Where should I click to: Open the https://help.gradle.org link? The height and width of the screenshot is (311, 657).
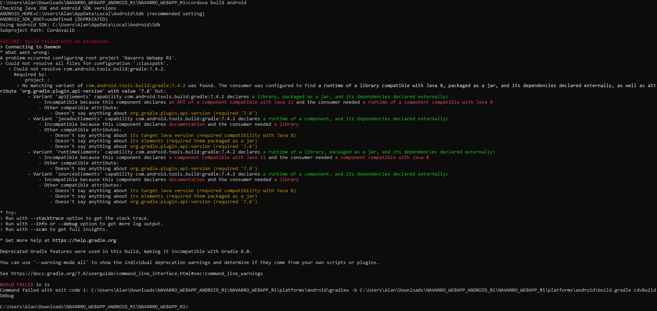click(x=84, y=241)
